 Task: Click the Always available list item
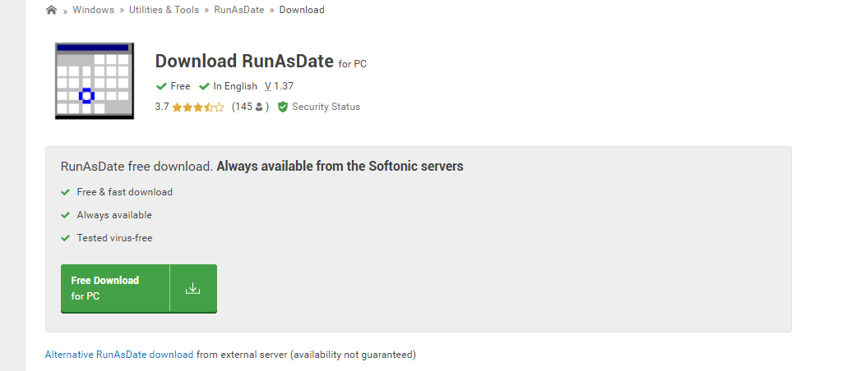coord(114,215)
